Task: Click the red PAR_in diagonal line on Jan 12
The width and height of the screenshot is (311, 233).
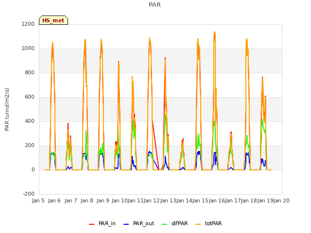Action: [155, 145]
